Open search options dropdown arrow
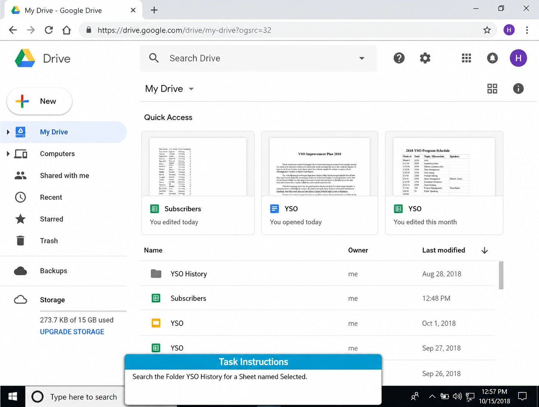This screenshot has width=539, height=407. point(362,58)
